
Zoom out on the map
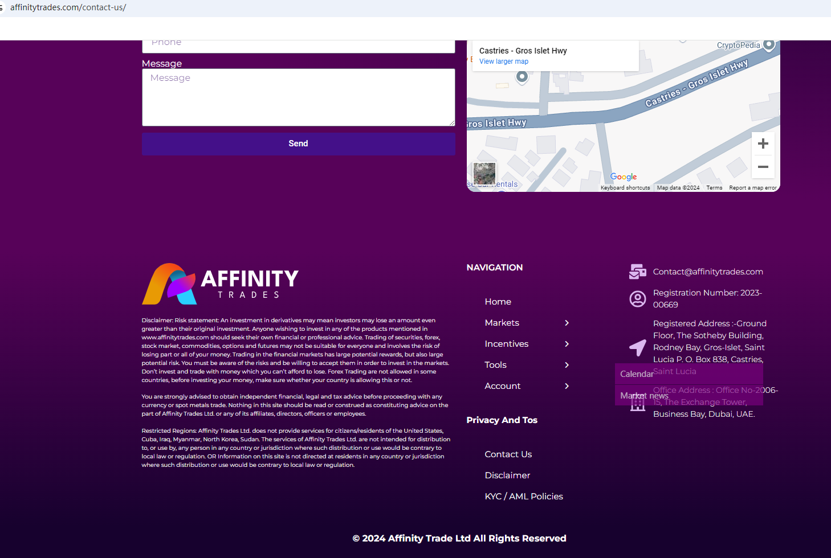coord(763,167)
